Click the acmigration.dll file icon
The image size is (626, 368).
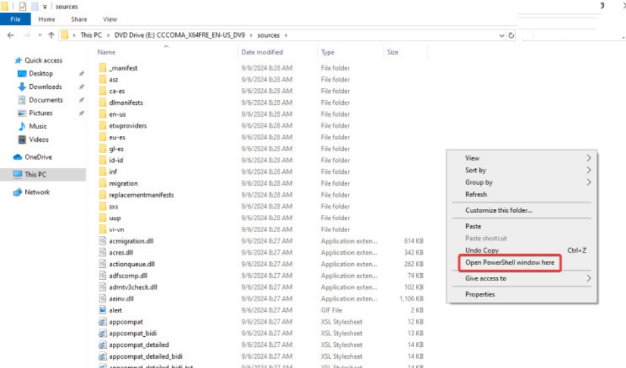click(x=102, y=241)
